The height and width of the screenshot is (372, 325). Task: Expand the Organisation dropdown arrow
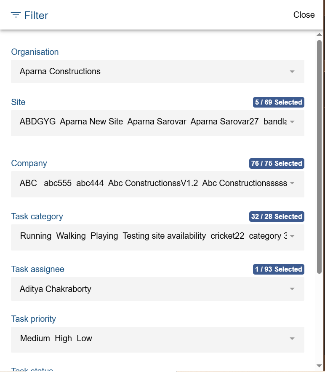[x=292, y=72]
